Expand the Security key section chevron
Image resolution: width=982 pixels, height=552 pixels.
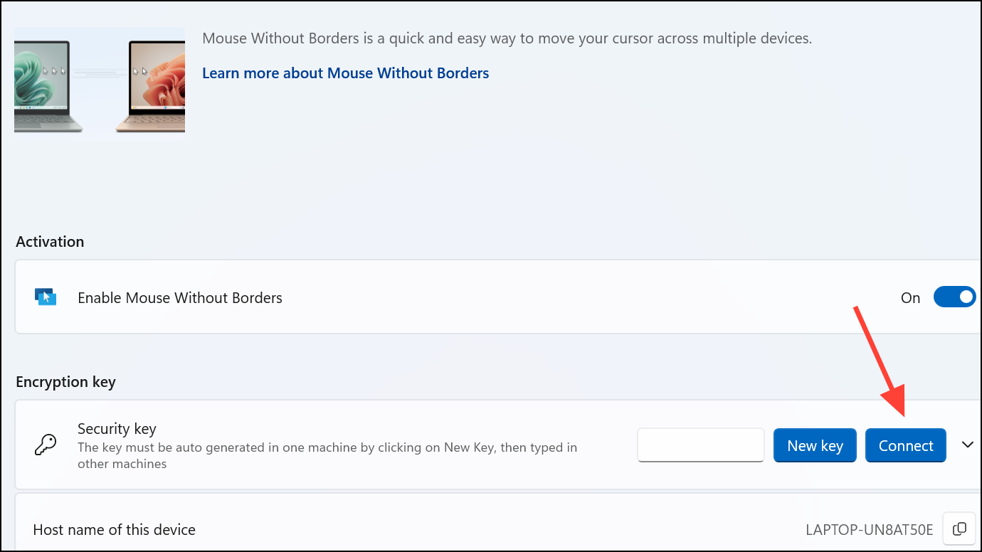pos(967,445)
